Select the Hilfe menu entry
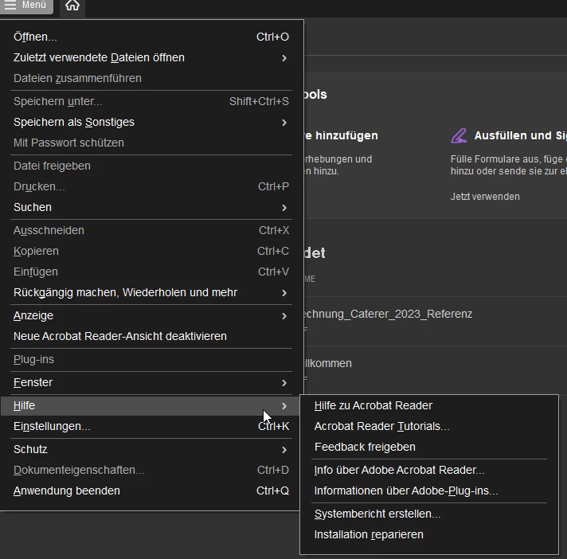The image size is (567, 559). [151, 405]
